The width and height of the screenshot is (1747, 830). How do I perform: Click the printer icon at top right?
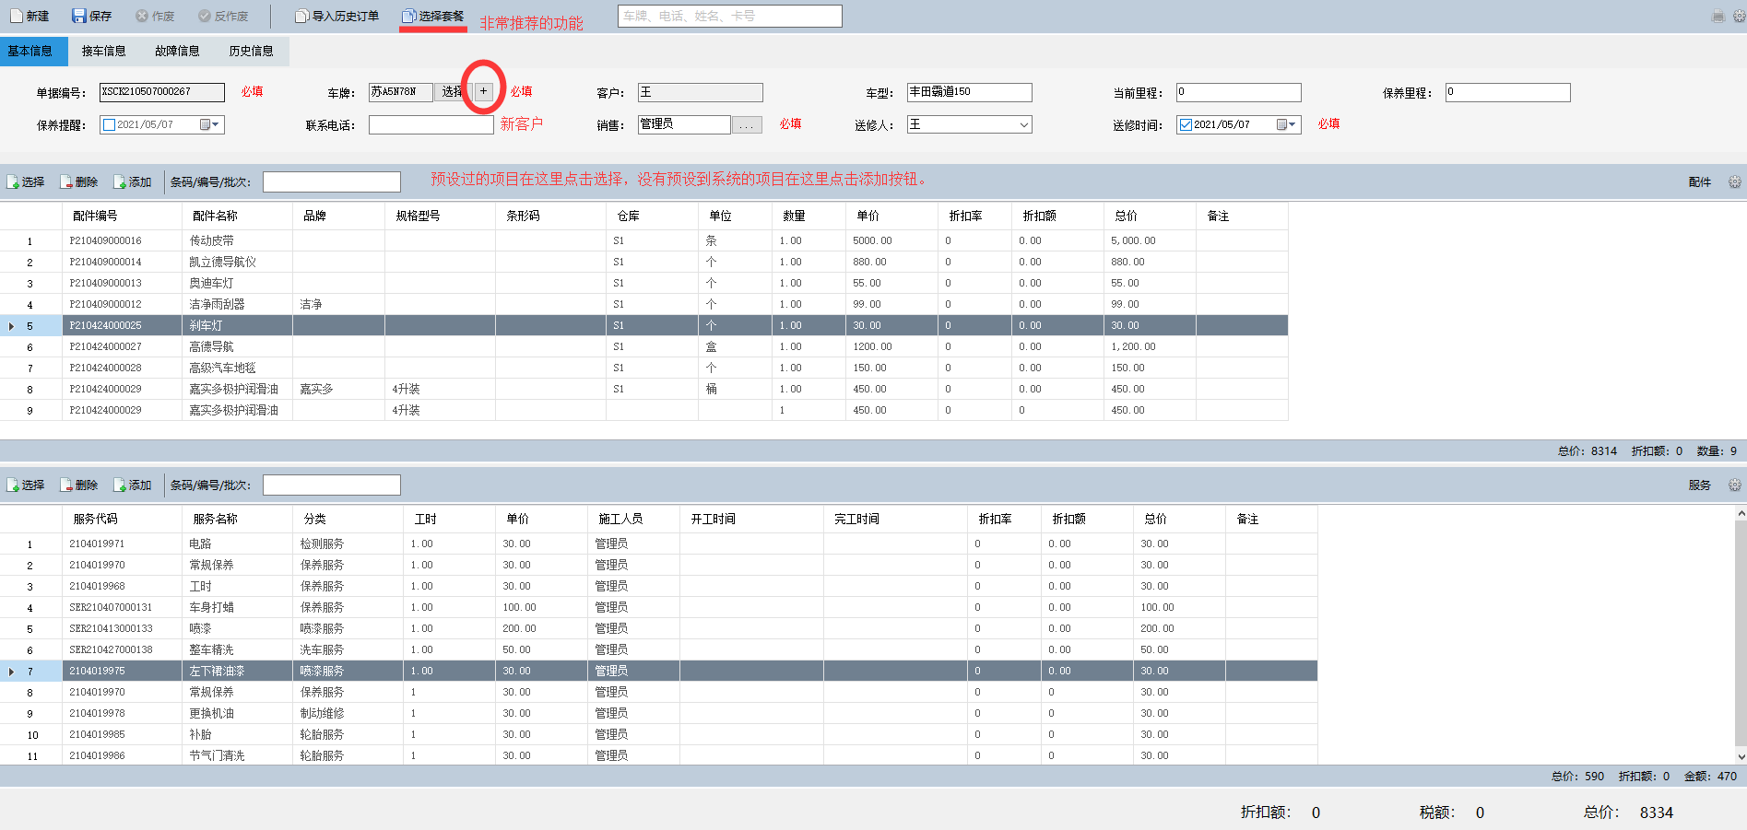1717,16
